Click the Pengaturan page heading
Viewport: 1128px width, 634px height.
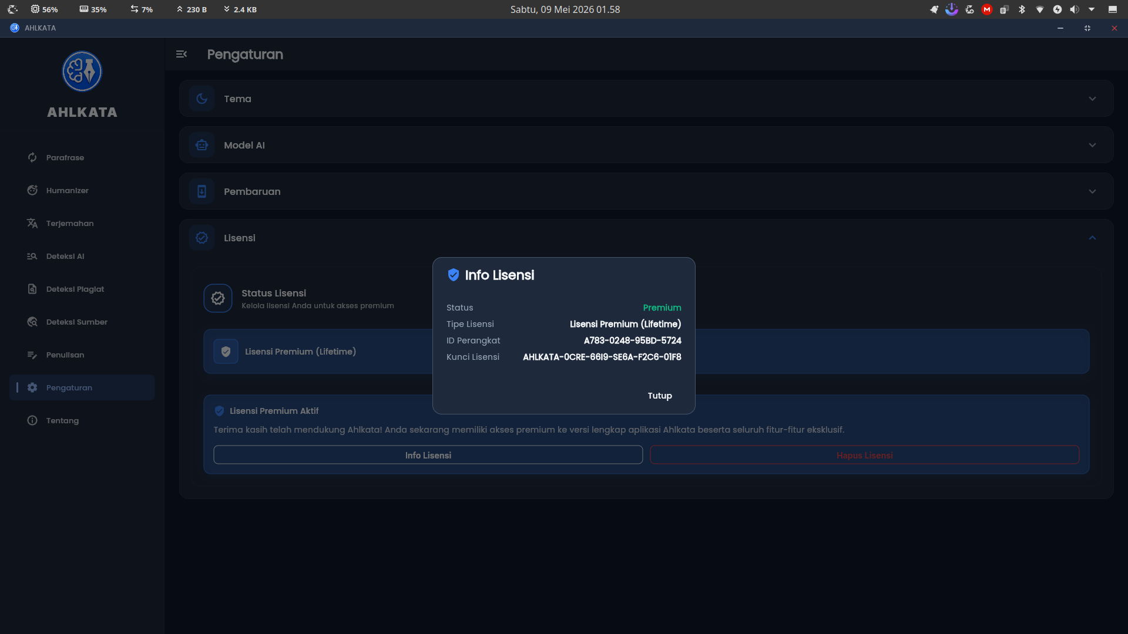pos(245,55)
